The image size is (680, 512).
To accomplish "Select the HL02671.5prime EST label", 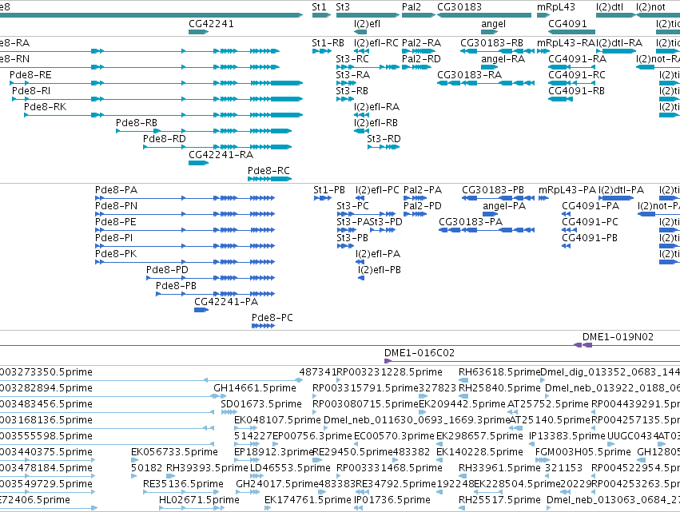I will 199,500.
